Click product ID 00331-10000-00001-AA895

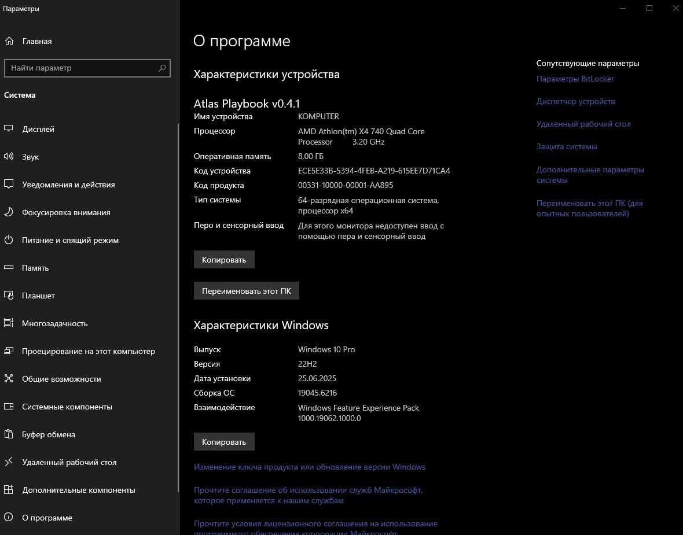pos(346,185)
